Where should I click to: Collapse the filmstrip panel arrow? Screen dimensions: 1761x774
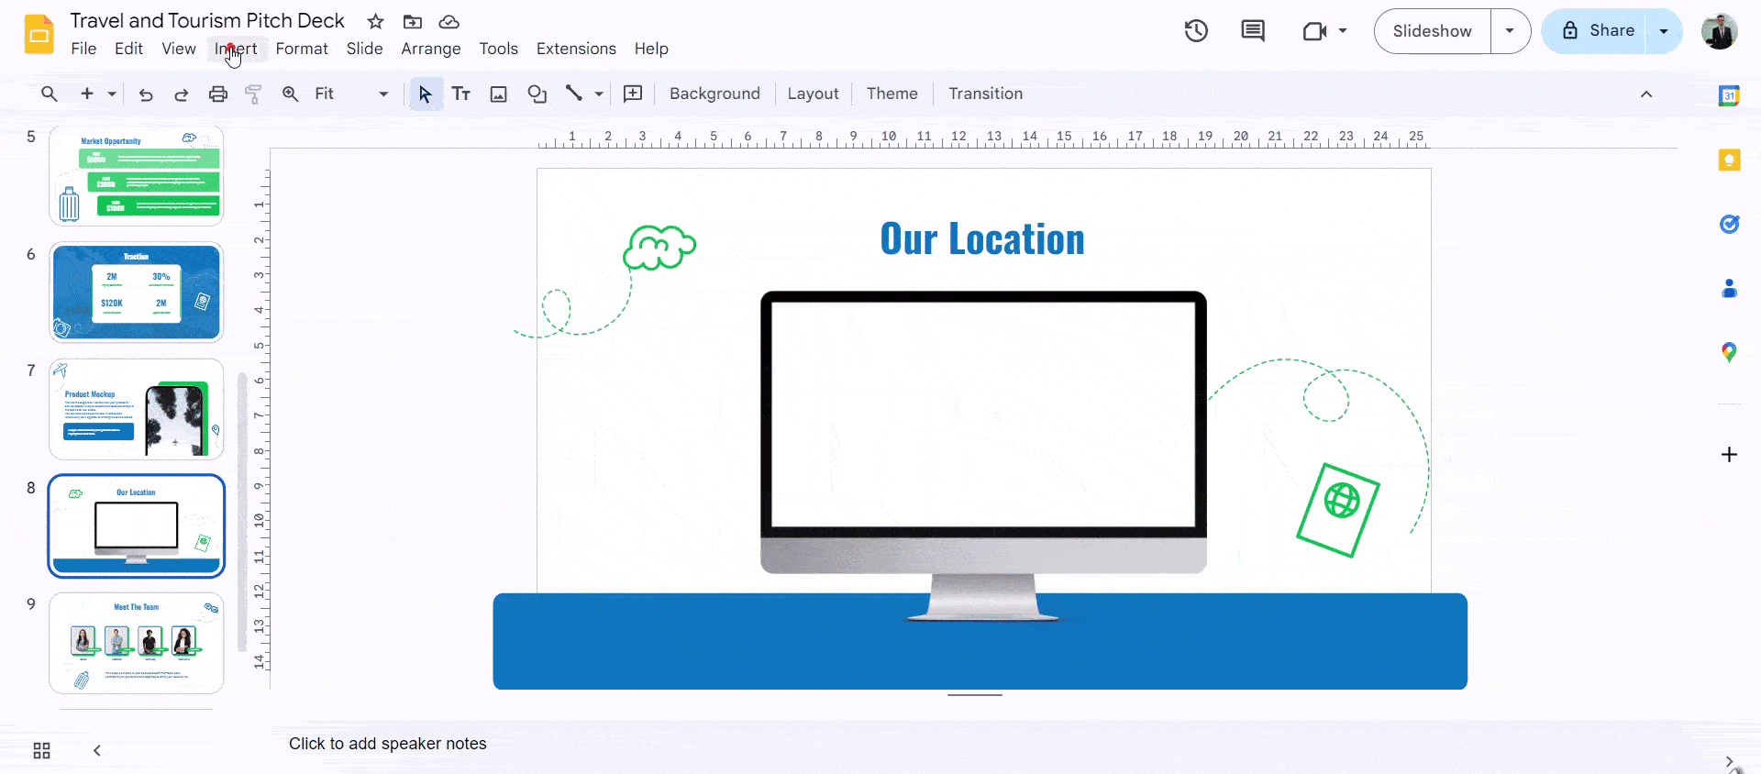pos(97,751)
